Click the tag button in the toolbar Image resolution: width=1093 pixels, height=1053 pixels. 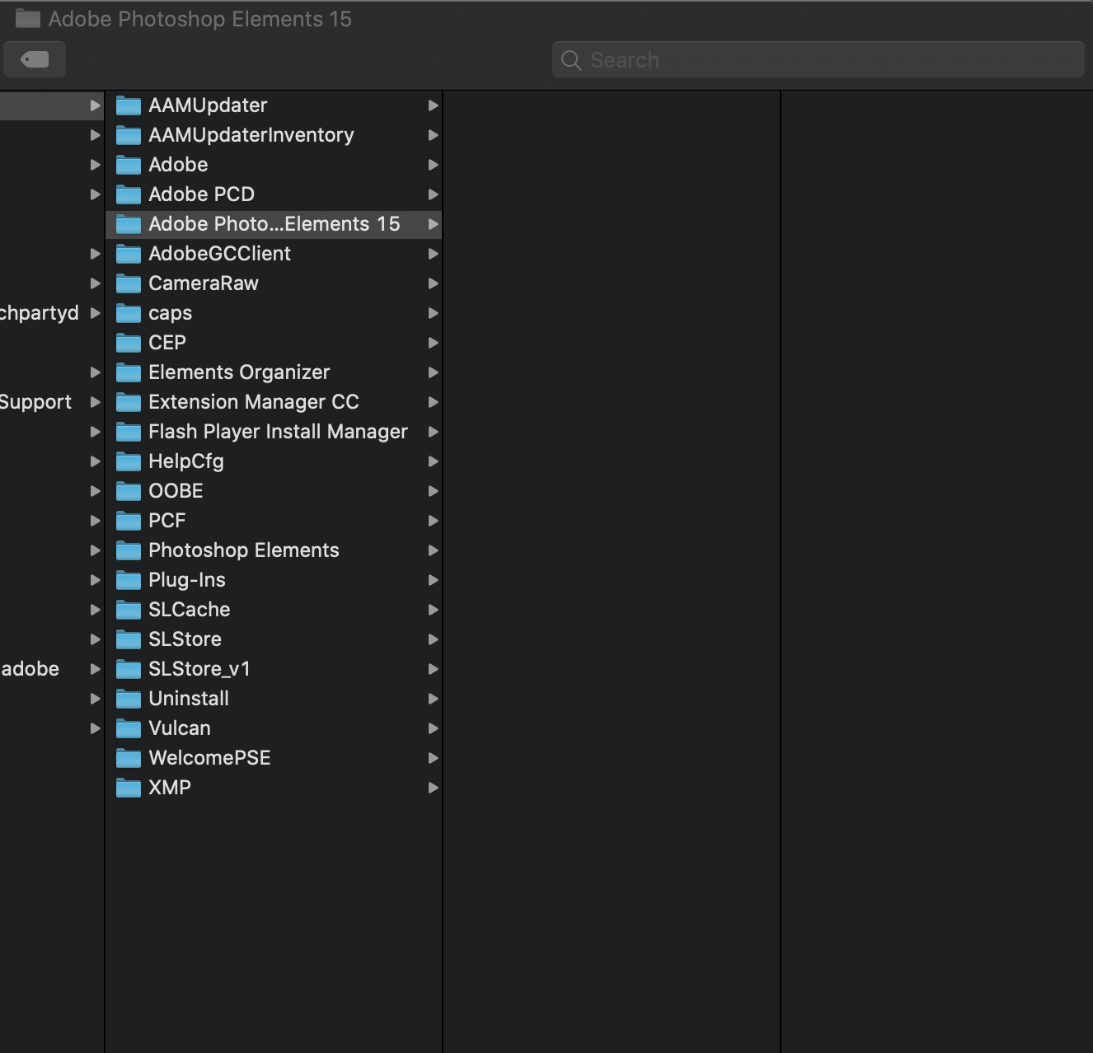tap(35, 59)
